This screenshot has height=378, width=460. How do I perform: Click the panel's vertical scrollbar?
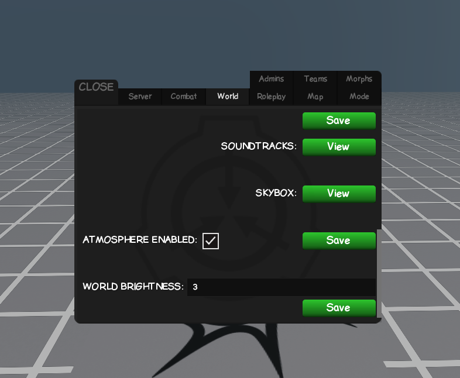[379, 273]
